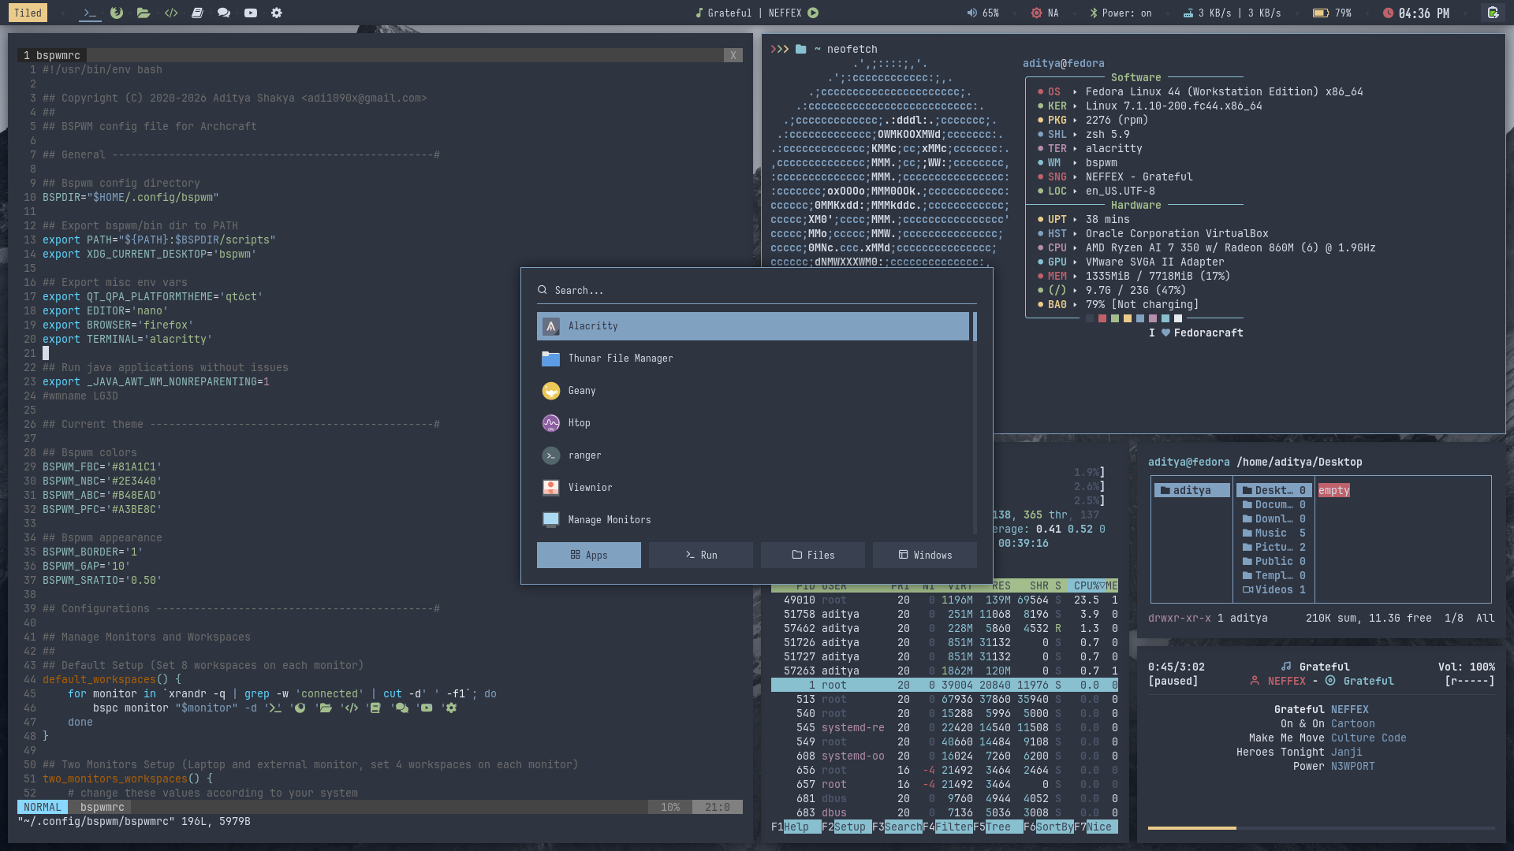
Task: Select the Public folder in ranger
Action: click(x=1274, y=561)
